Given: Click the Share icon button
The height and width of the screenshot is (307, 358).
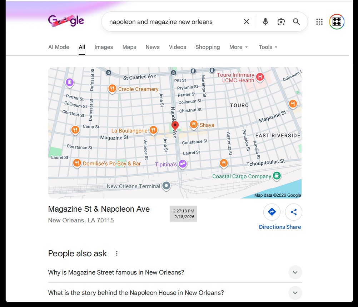Looking at the screenshot, I should [293, 212].
